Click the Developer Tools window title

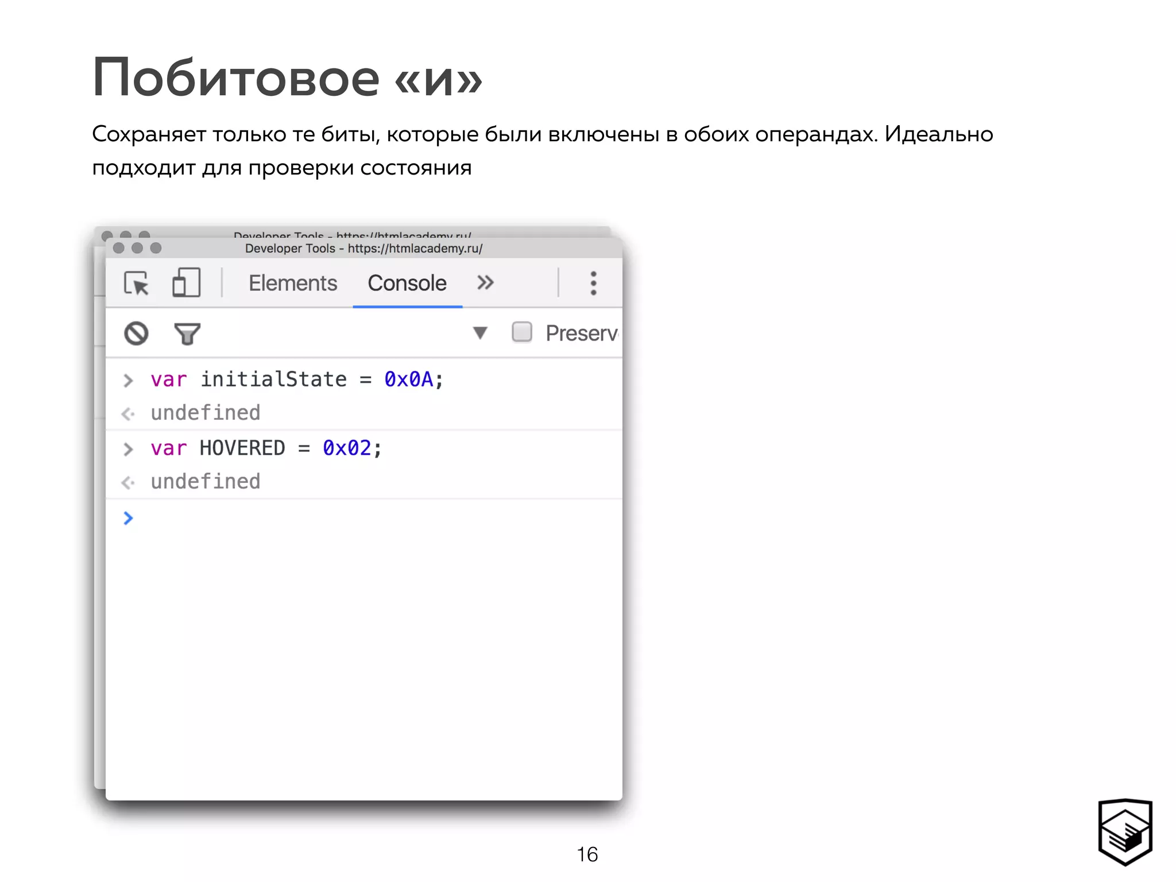tap(364, 249)
